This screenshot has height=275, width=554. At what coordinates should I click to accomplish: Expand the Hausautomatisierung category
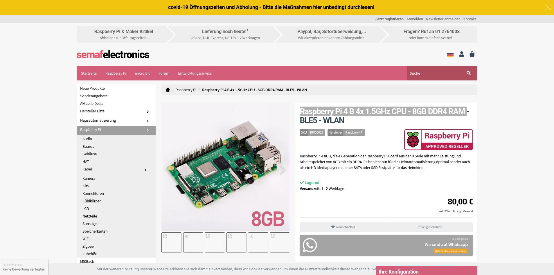148,121
